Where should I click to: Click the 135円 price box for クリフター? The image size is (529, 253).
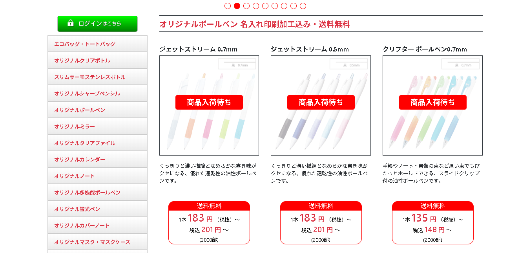point(433,223)
